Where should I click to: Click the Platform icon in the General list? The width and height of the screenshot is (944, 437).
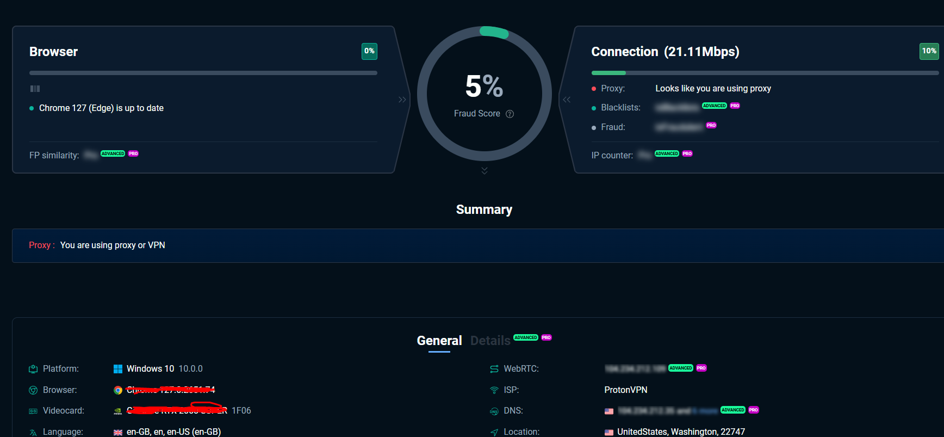click(33, 369)
